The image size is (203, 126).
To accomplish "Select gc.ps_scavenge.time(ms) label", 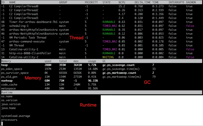I will 121,69.
